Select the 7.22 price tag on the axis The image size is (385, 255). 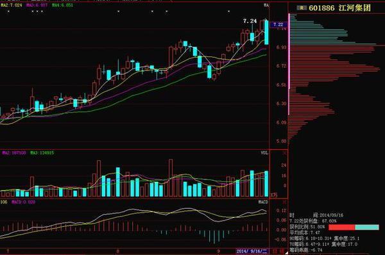(278, 24)
